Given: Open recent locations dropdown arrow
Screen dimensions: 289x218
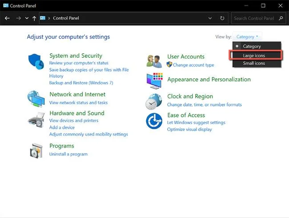Looking at the screenshot, I should [27, 18].
